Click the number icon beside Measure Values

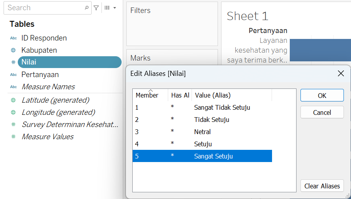(x=13, y=136)
